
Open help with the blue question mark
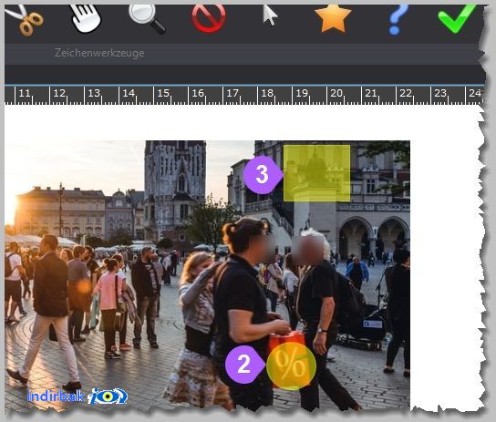pyautogui.click(x=398, y=20)
